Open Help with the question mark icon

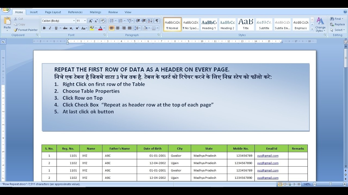tap(345, 12)
